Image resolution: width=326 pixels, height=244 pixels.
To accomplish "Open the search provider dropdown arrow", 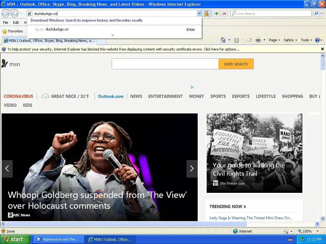I will point(322,13).
